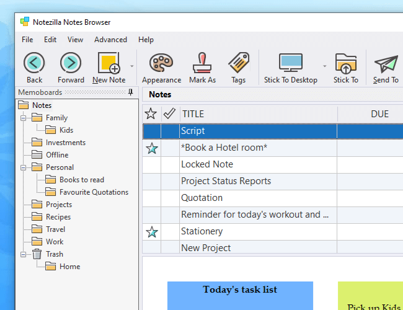
Task: Open the Stick To Desktop dropdown arrow
Action: tap(324, 66)
